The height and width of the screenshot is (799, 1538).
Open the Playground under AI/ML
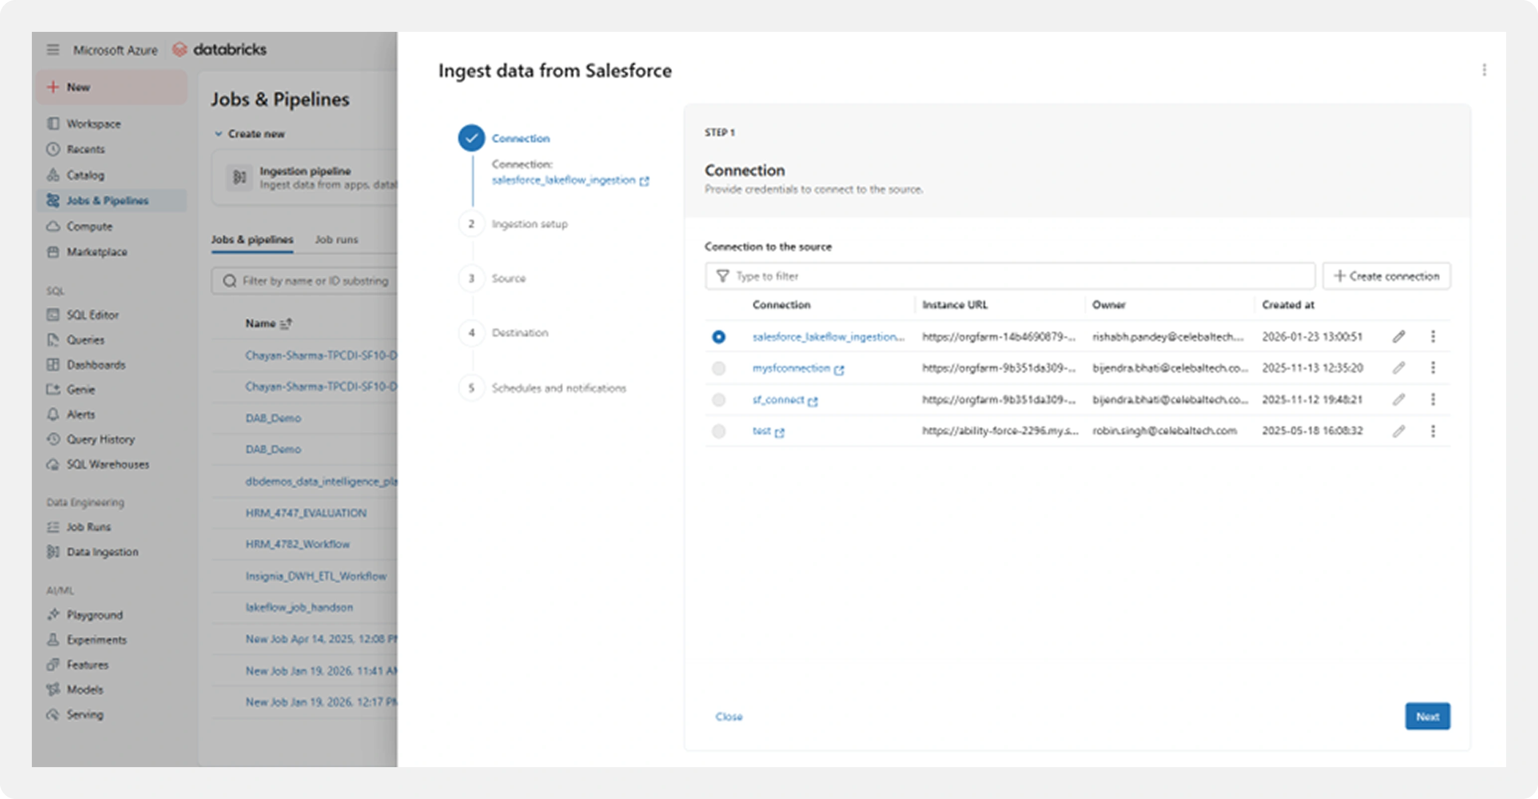click(x=94, y=615)
